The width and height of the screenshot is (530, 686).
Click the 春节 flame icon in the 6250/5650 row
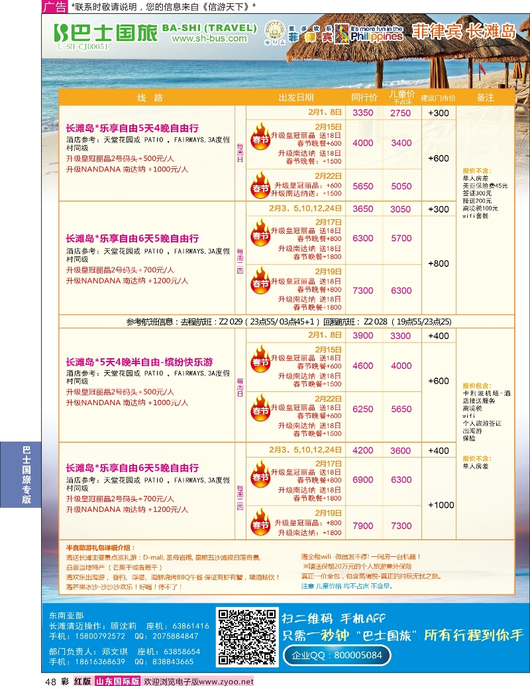(260, 408)
